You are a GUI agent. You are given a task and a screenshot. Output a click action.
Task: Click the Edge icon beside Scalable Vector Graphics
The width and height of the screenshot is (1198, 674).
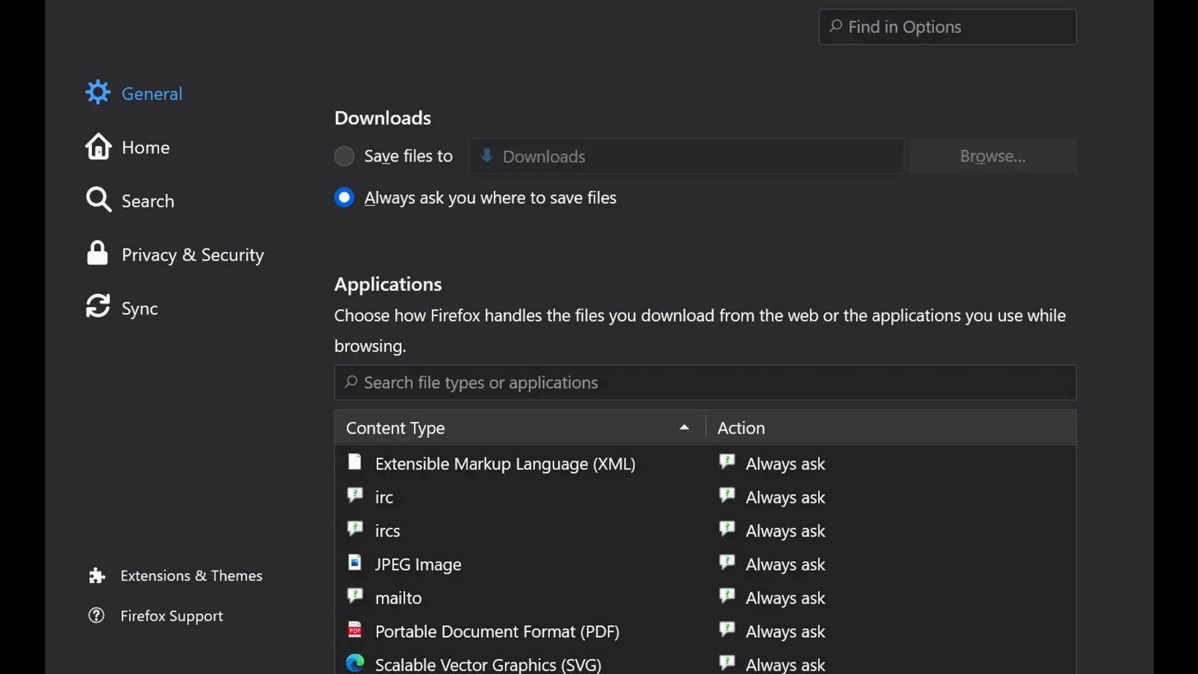(355, 663)
